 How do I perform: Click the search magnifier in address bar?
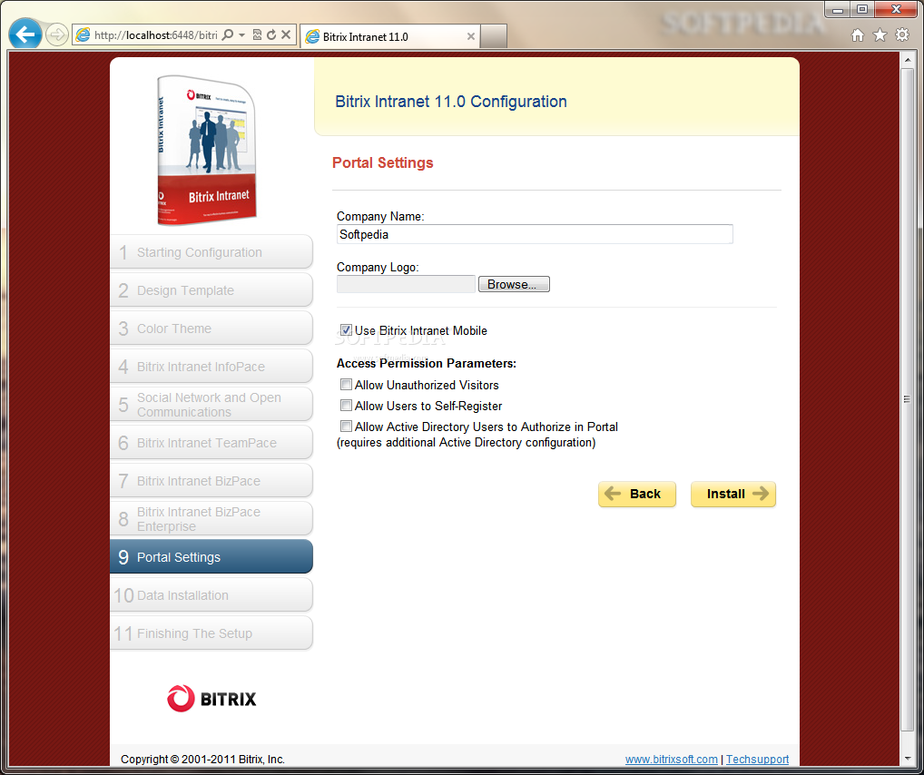click(x=228, y=34)
